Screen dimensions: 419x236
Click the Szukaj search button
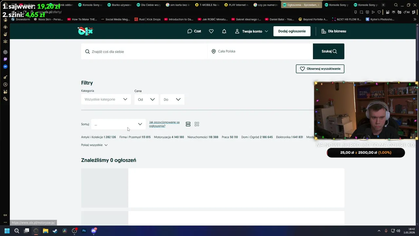[x=329, y=51]
